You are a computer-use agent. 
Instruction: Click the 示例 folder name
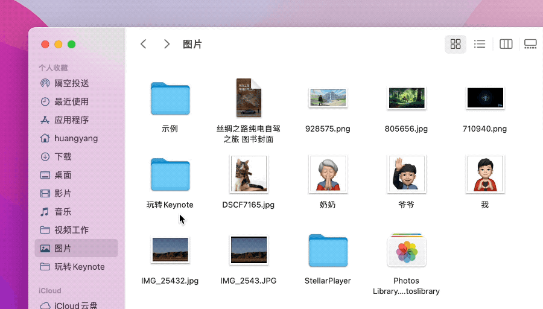[x=170, y=129]
